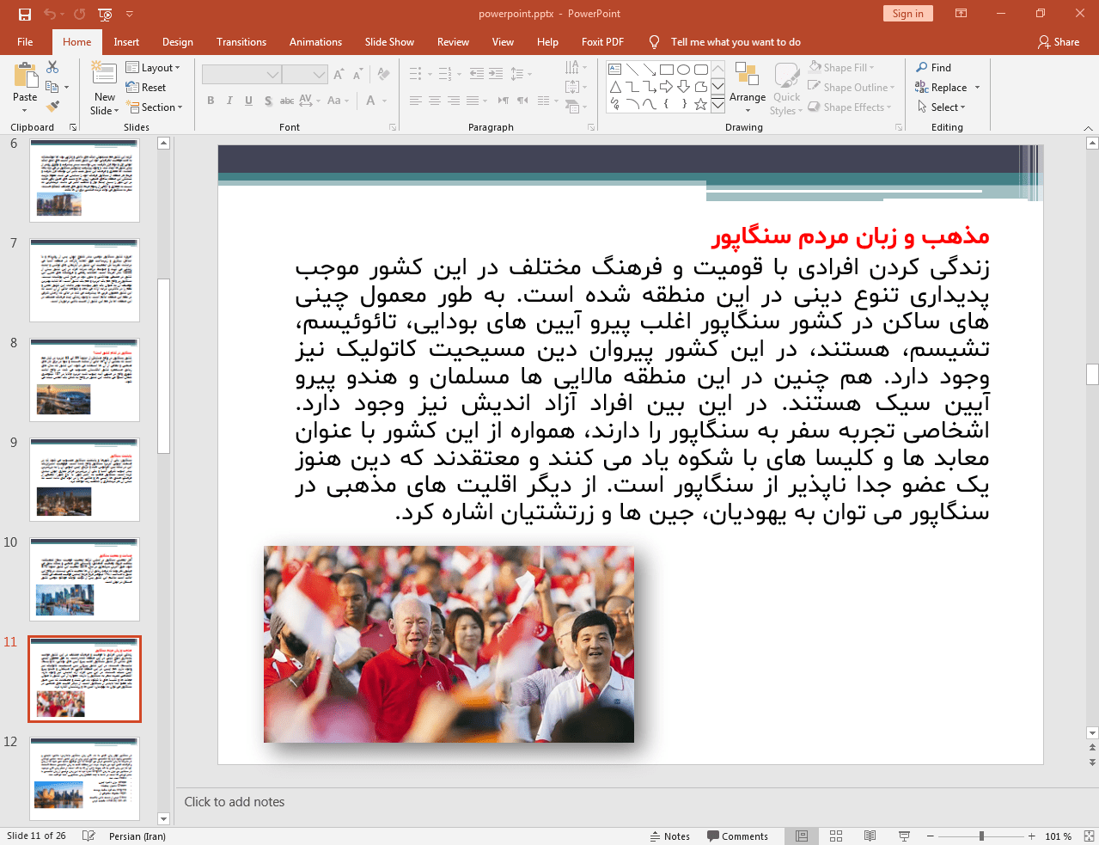
Task: Open Quick Styles gallery
Action: pyautogui.click(x=786, y=88)
